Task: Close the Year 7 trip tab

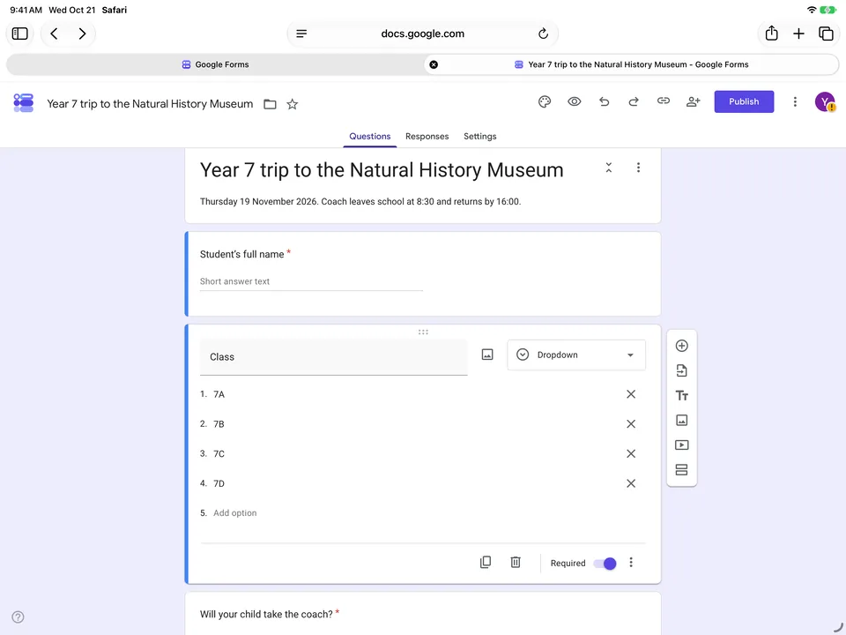Action: point(434,64)
